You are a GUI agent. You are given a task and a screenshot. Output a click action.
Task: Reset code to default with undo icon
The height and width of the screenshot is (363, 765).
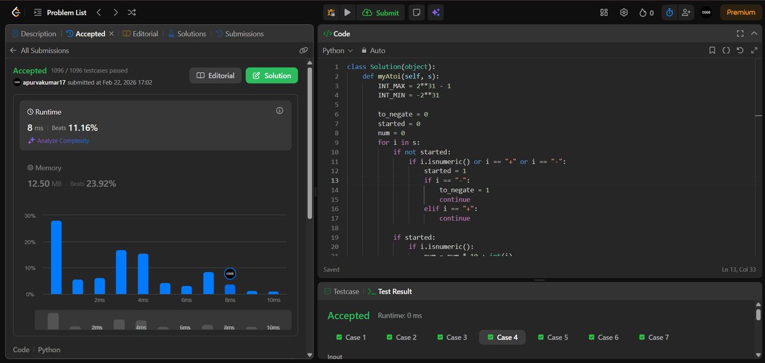739,50
